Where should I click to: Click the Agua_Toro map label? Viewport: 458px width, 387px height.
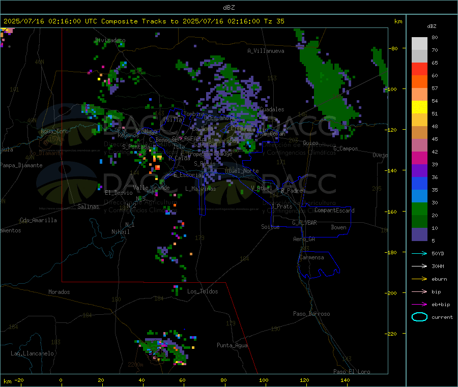(54, 131)
